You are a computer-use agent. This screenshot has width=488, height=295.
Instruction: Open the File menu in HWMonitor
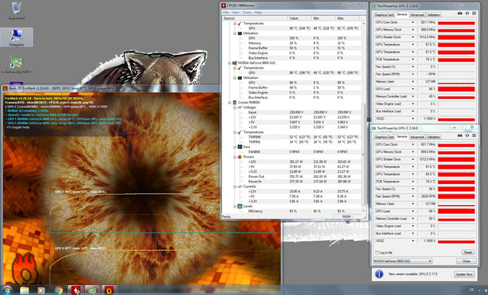(226, 12)
